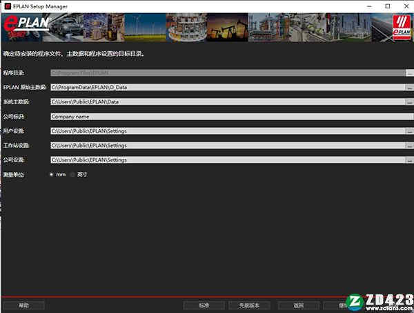
Task: Click the EPLAN Setup Manager title bar icon
Action: click(x=8, y=6)
